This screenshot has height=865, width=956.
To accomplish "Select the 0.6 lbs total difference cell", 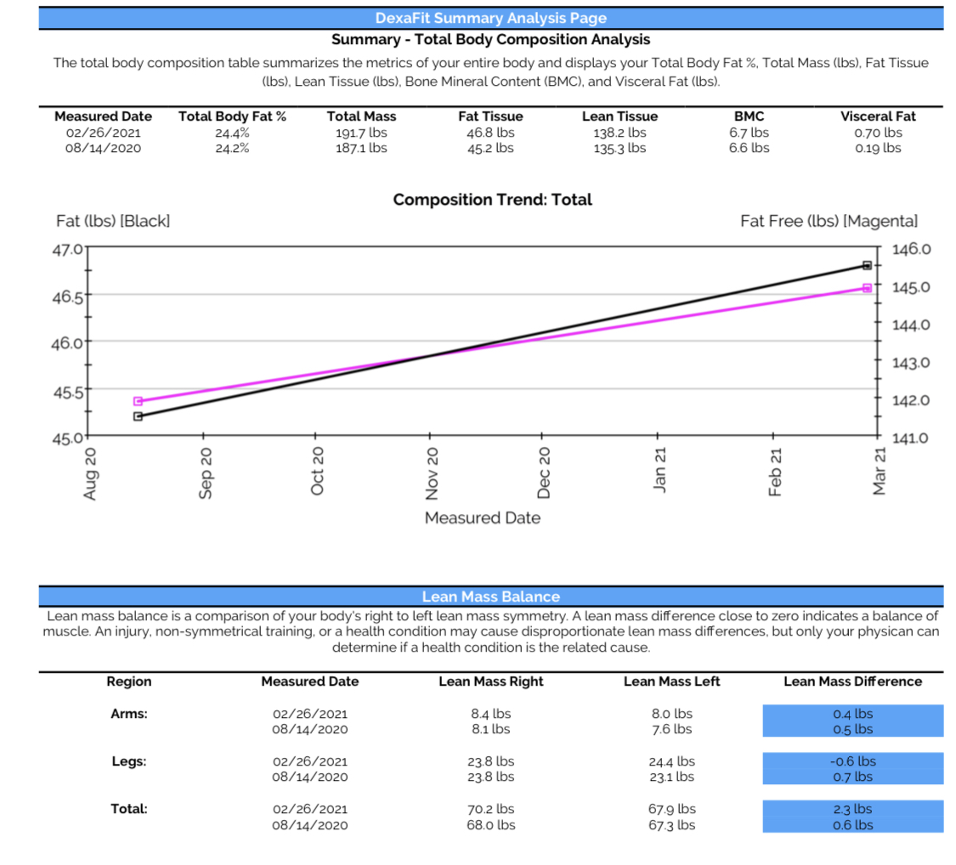I will (x=853, y=824).
